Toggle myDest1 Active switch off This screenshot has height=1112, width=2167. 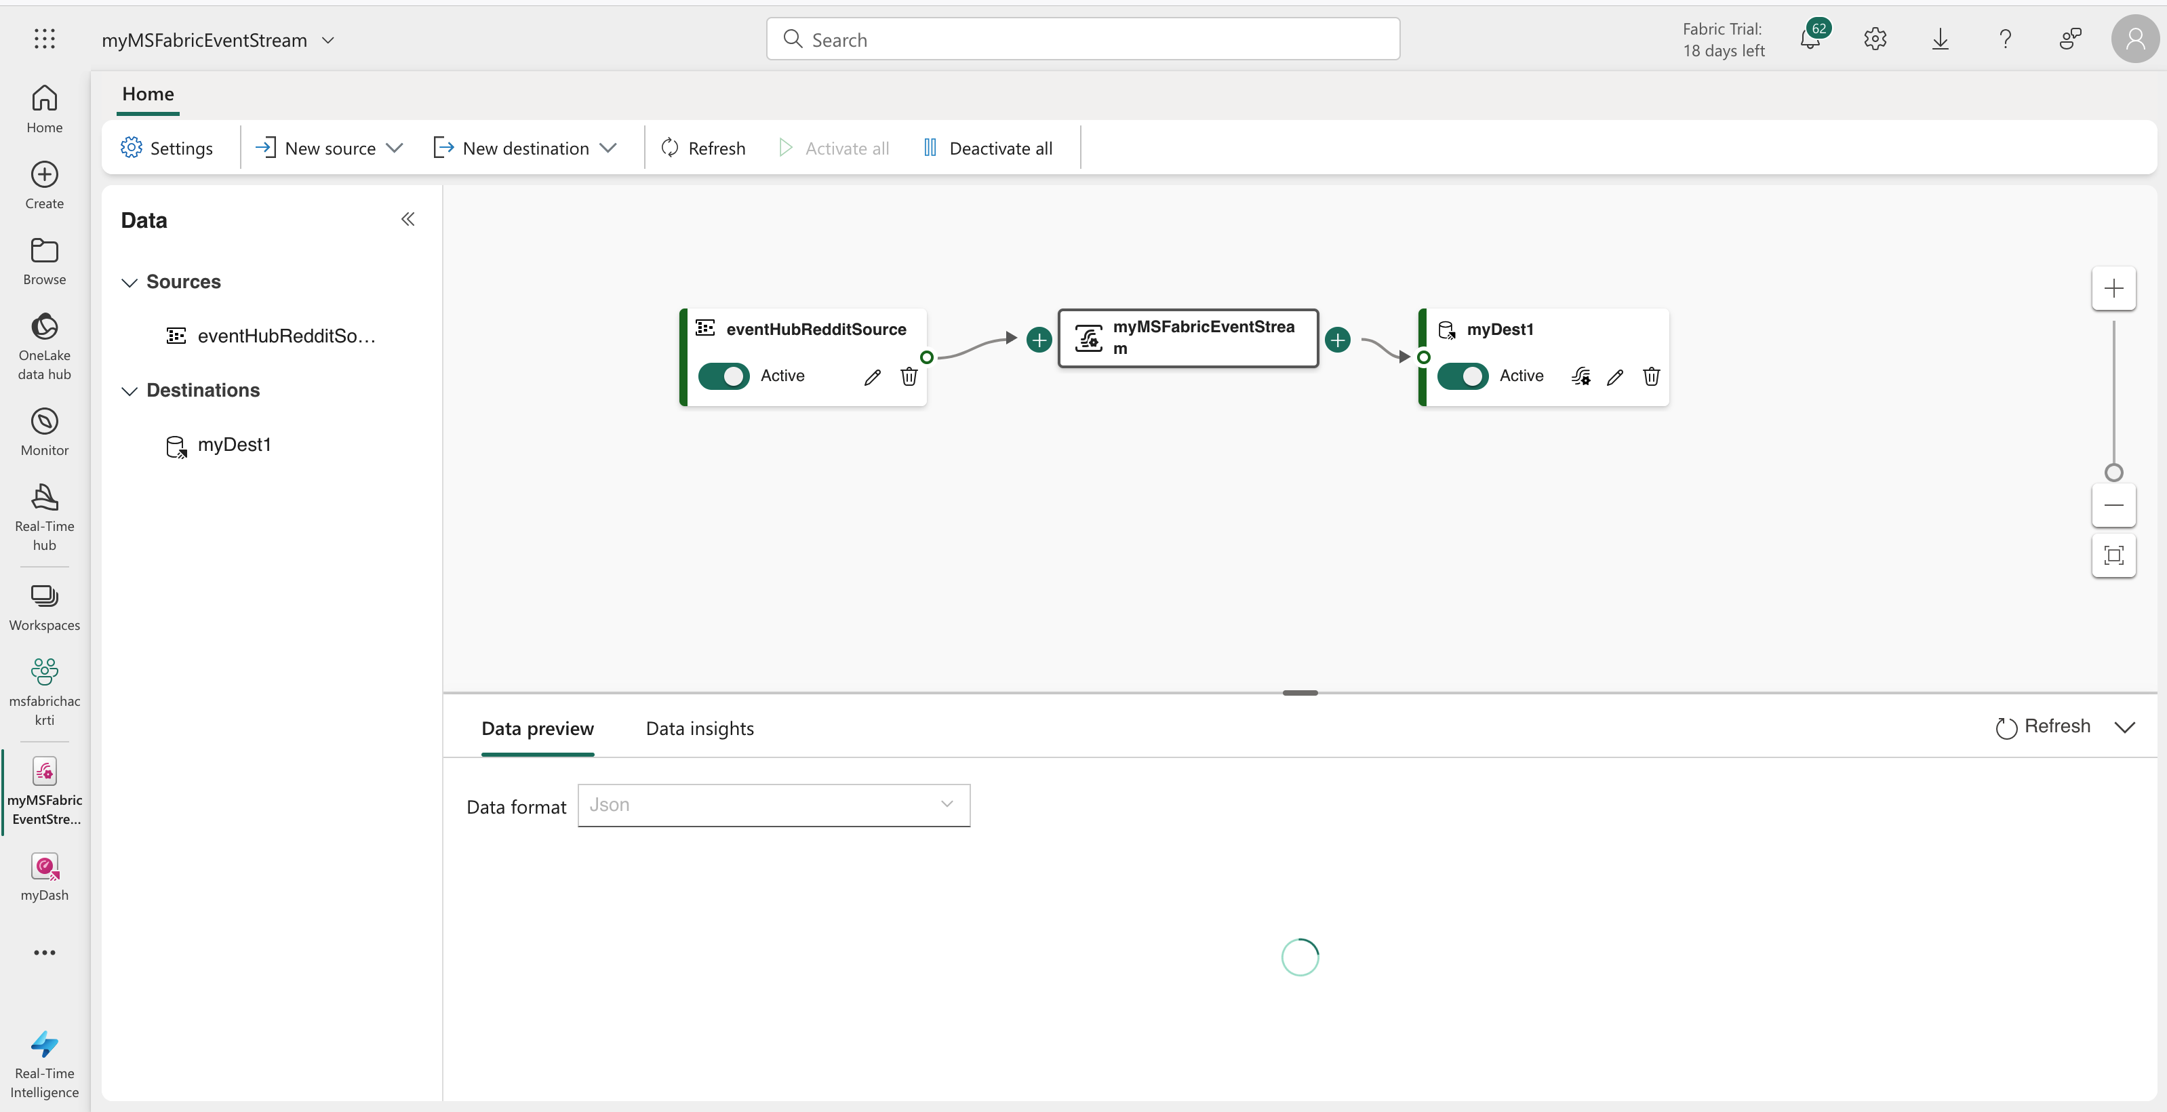click(x=1462, y=376)
